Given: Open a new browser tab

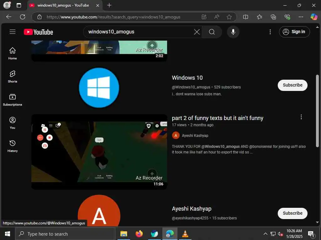Looking at the screenshot, I should click(109, 5).
